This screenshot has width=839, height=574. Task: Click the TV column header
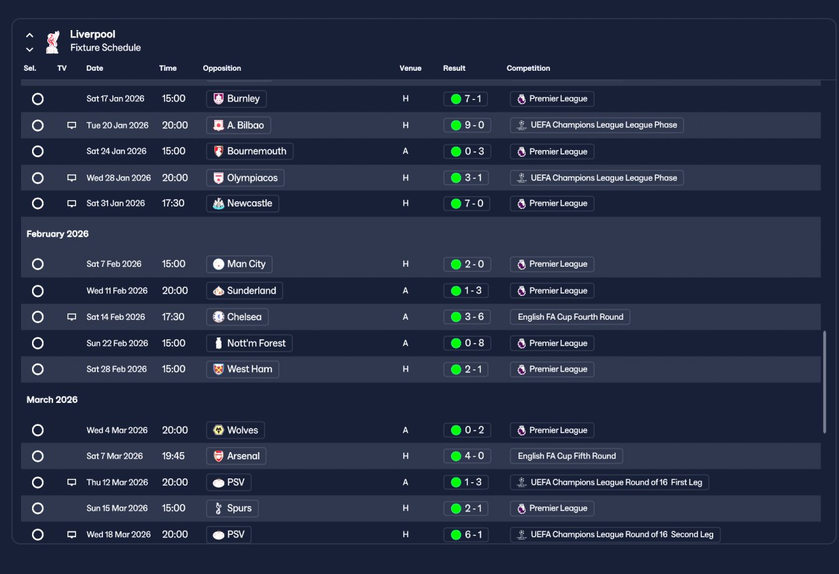[x=62, y=68]
